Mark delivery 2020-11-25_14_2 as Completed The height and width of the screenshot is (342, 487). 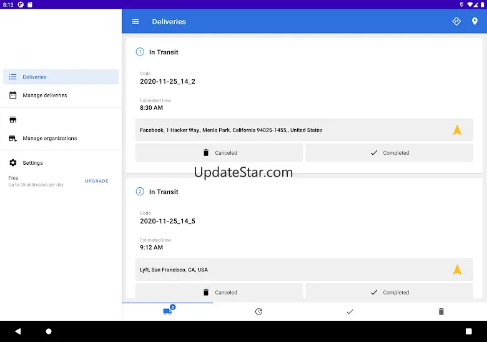tap(390, 153)
